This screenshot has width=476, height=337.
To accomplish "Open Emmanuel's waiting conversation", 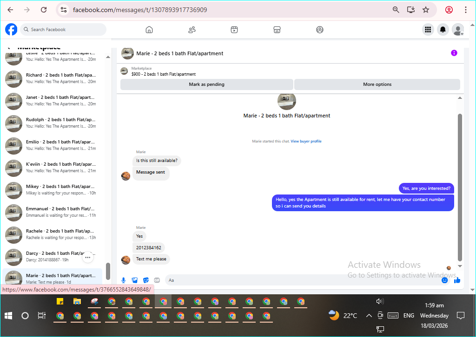I will (x=52, y=213).
